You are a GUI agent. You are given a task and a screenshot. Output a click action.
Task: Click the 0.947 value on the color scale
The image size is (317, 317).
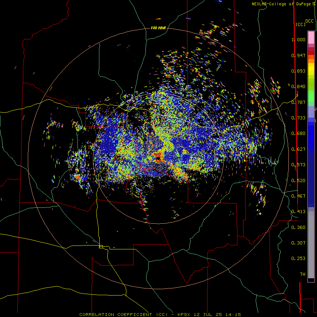click(x=298, y=55)
